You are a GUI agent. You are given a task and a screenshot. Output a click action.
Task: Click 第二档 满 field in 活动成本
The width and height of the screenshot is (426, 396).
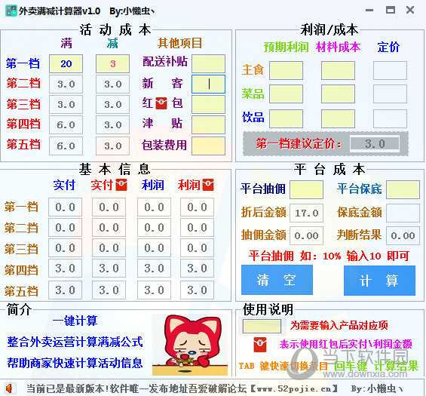66,84
